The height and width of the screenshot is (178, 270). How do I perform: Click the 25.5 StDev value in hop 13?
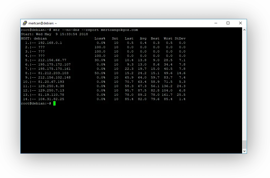(181, 95)
